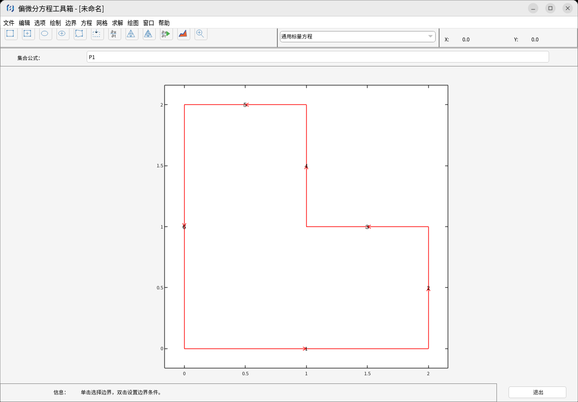Click the Y coordinate value 0.0
The height and width of the screenshot is (402, 578).
[535, 40]
